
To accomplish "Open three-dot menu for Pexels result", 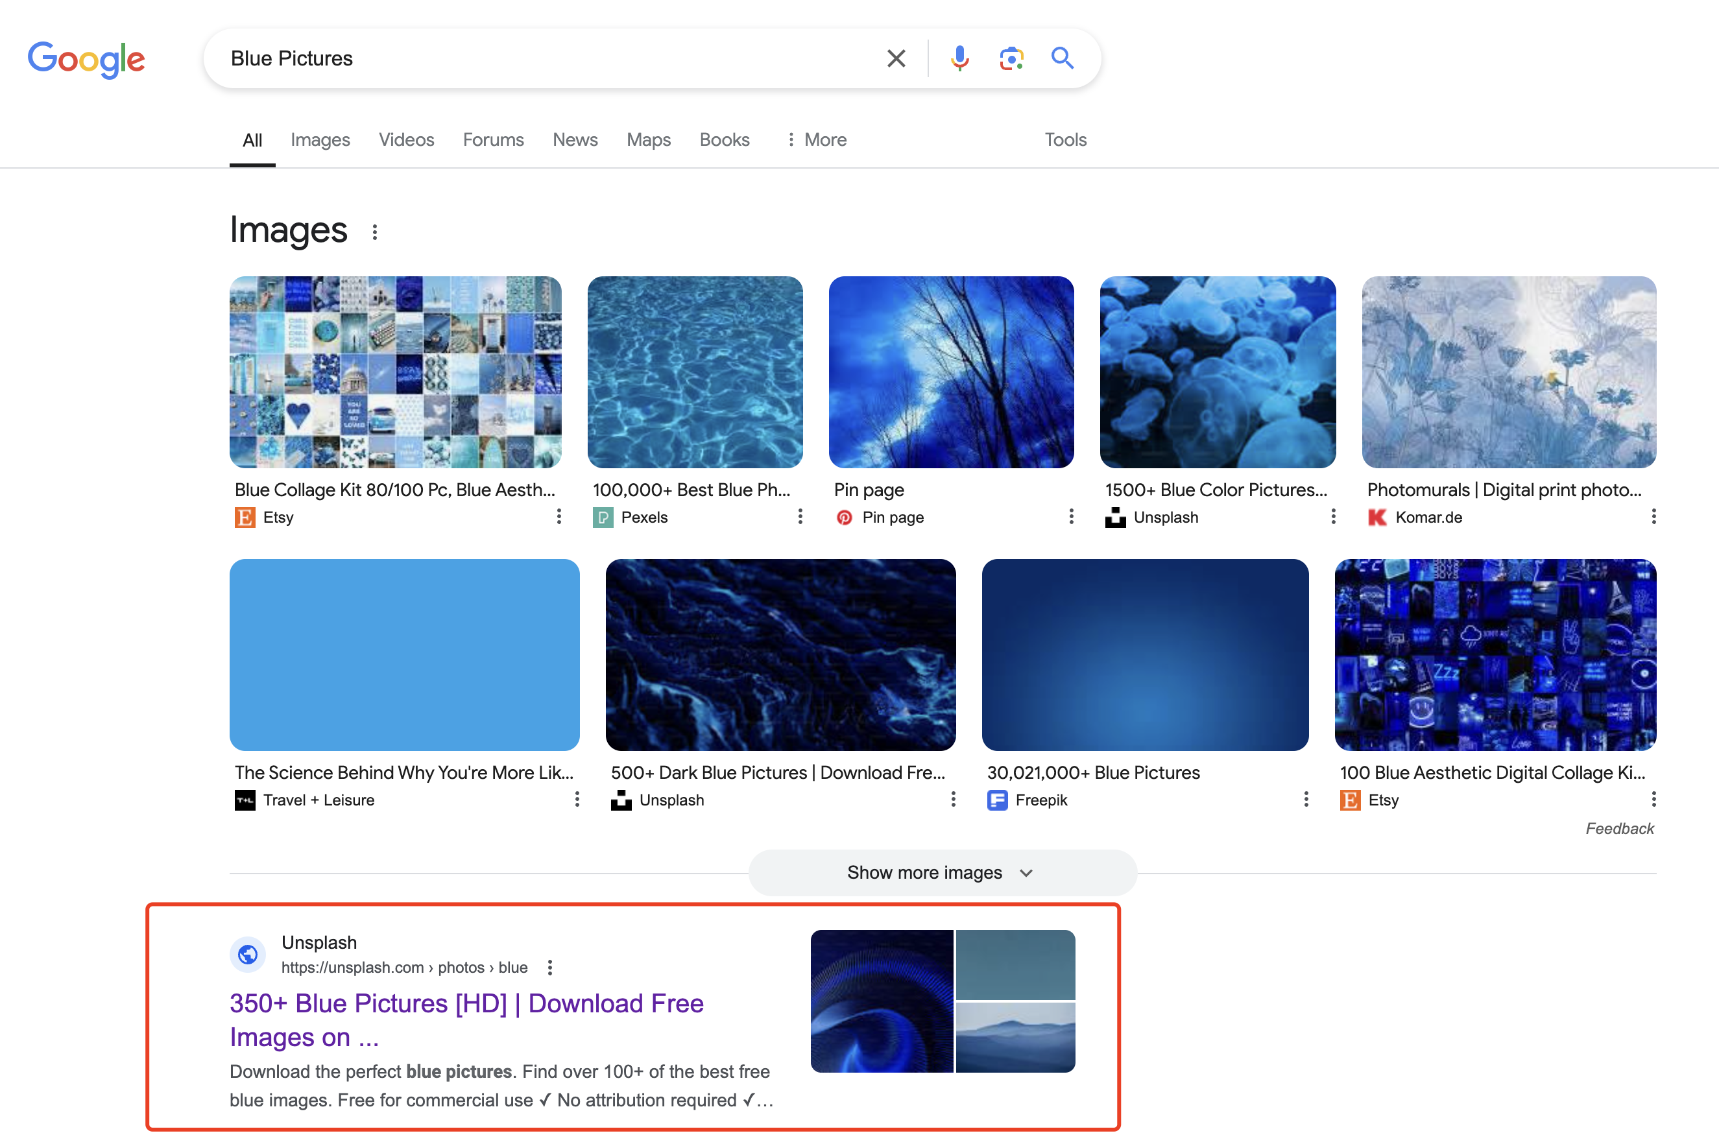I will (800, 516).
